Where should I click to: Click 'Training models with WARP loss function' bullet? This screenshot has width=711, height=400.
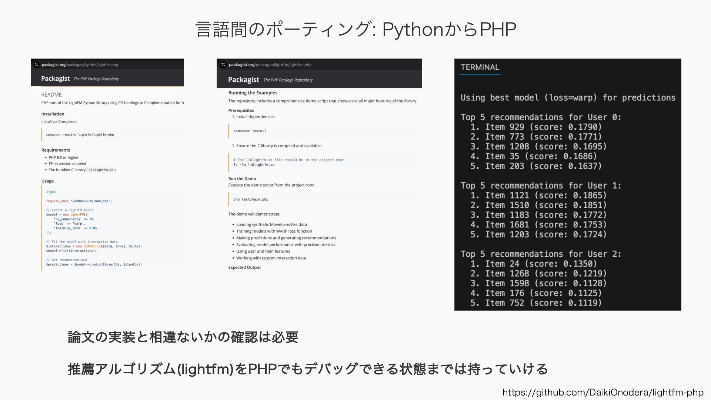[x=274, y=231]
